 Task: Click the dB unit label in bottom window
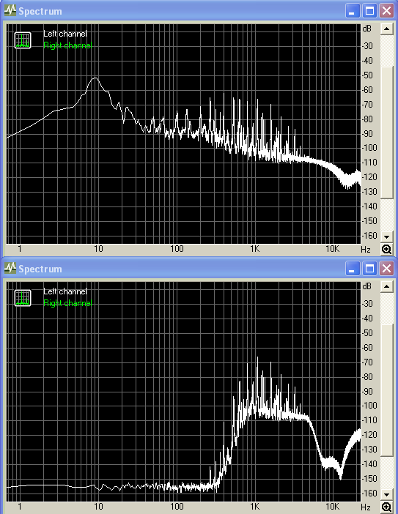(366, 286)
